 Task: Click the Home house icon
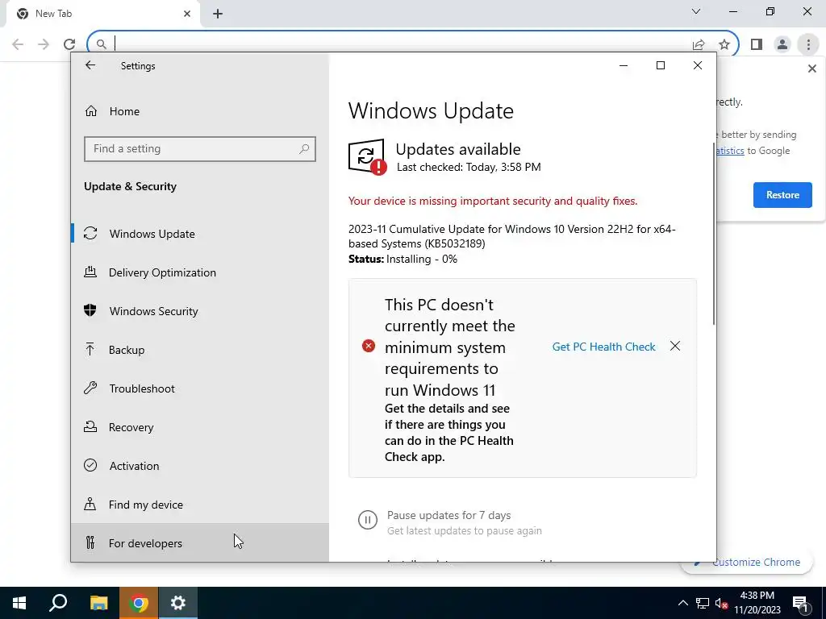point(91,111)
